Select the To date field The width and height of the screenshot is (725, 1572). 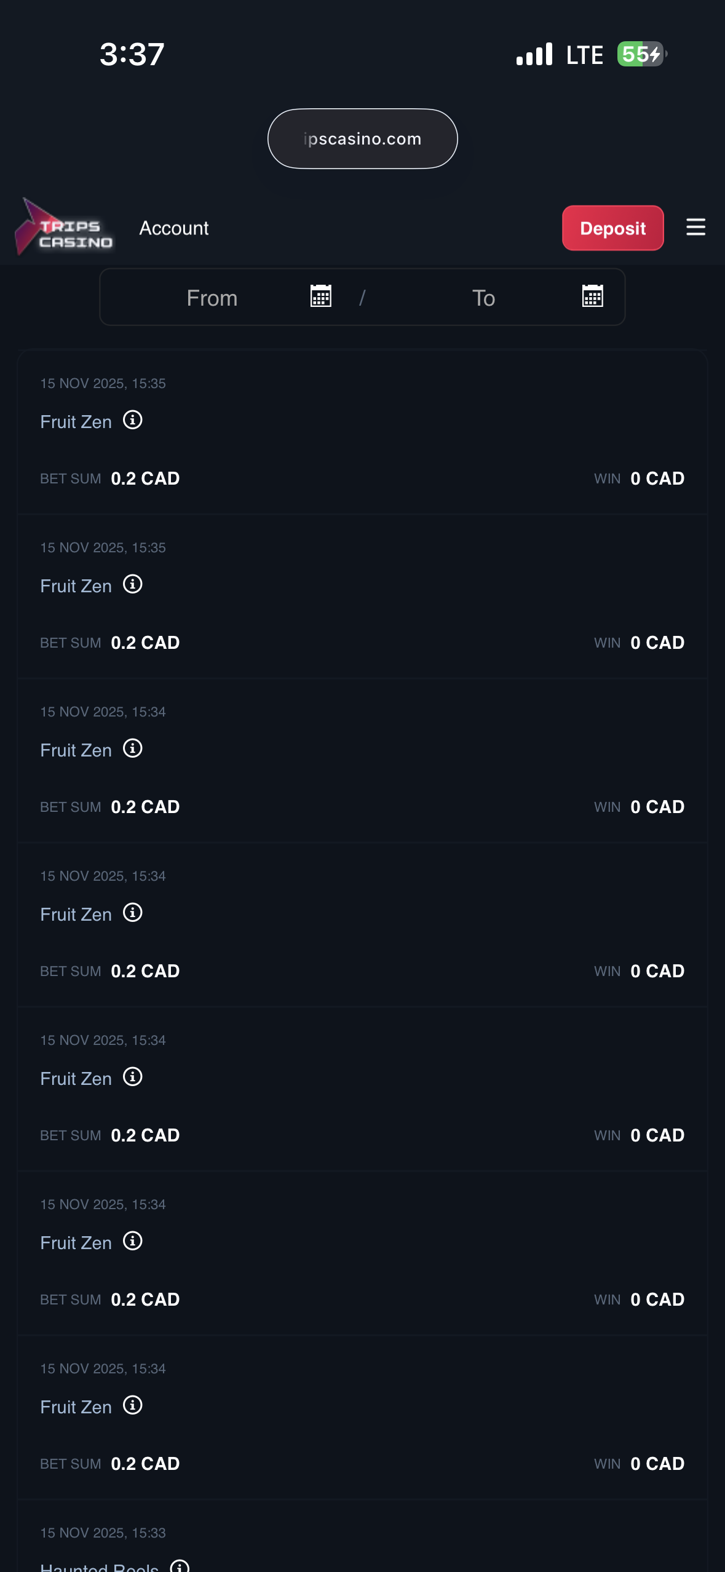point(483,298)
